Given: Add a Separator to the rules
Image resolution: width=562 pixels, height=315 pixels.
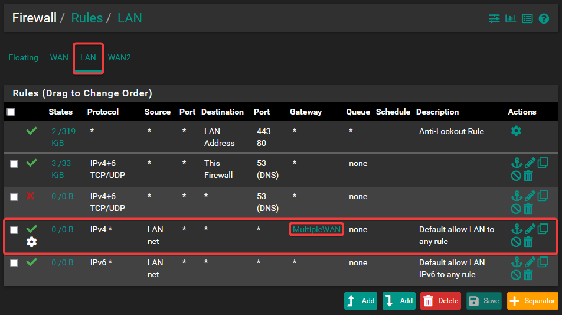Looking at the screenshot, I should tap(532, 301).
